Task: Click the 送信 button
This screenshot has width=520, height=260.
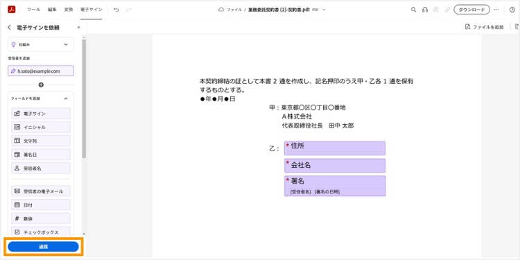Action: click(43, 247)
